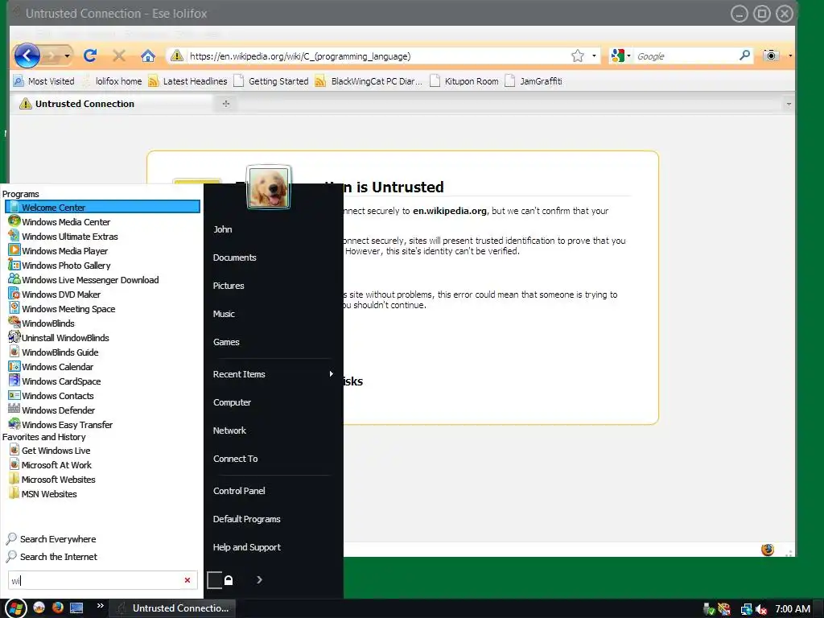Open Kitupon Room bookmark
824x618 pixels.
(464, 81)
